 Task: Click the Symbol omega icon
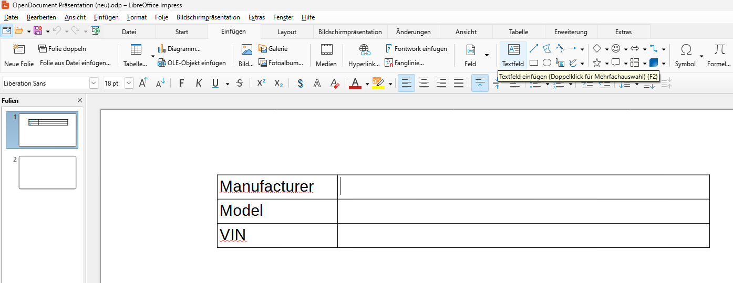tap(686, 50)
